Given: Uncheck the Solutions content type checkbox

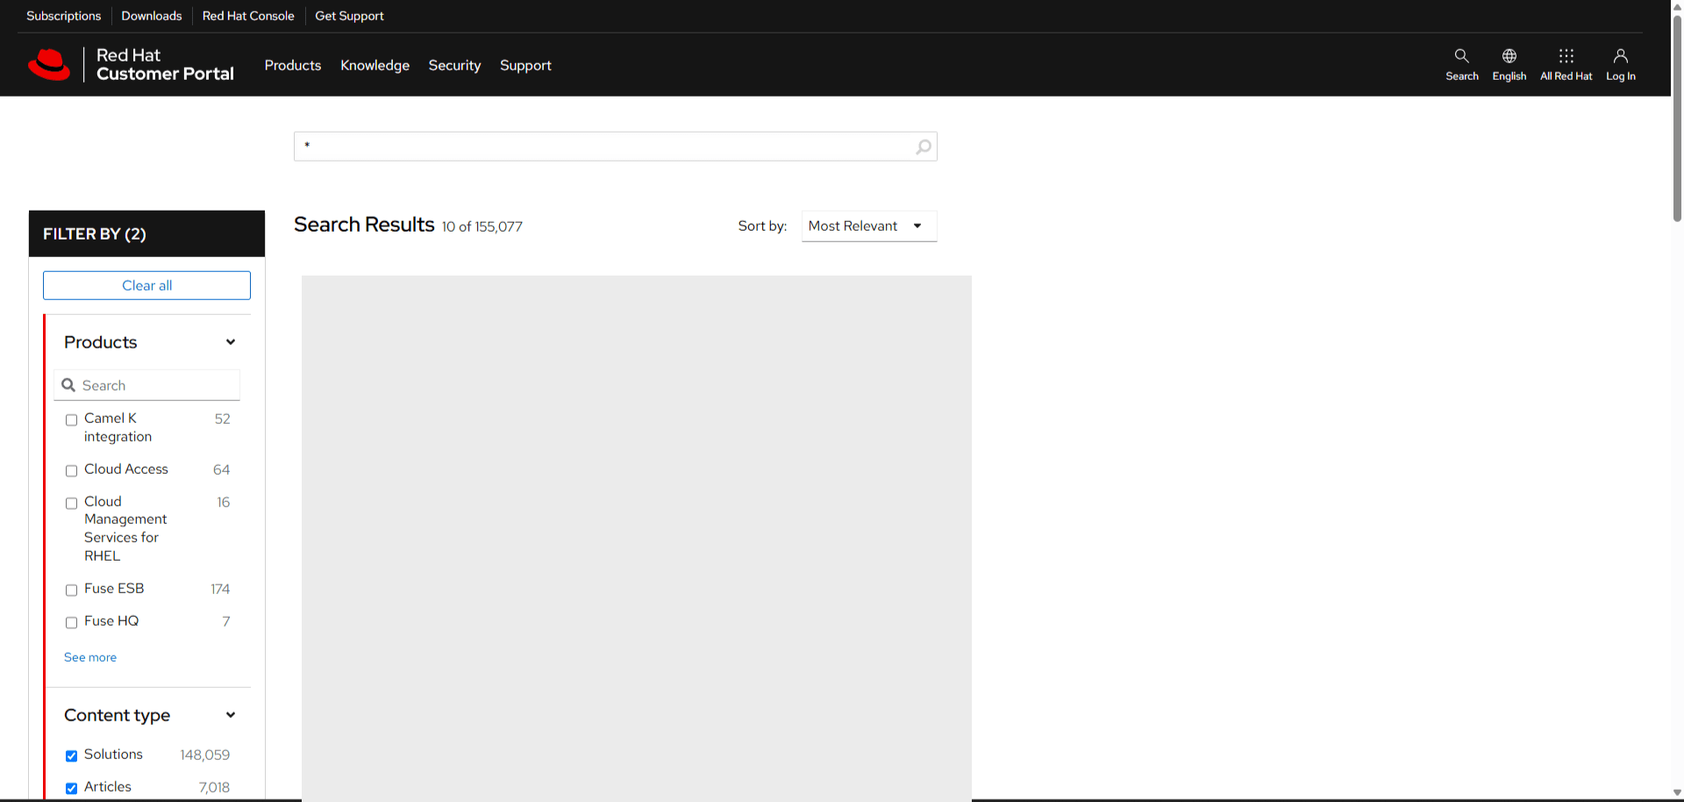Looking at the screenshot, I should tap(72, 756).
